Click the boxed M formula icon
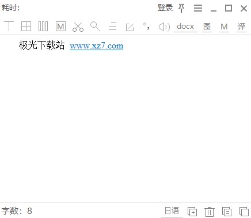Image resolution: width=251 pixels, height=218 pixels. point(60,26)
